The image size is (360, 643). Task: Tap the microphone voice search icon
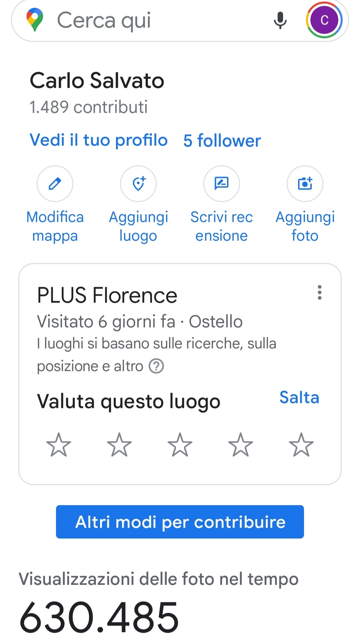pyautogui.click(x=280, y=20)
